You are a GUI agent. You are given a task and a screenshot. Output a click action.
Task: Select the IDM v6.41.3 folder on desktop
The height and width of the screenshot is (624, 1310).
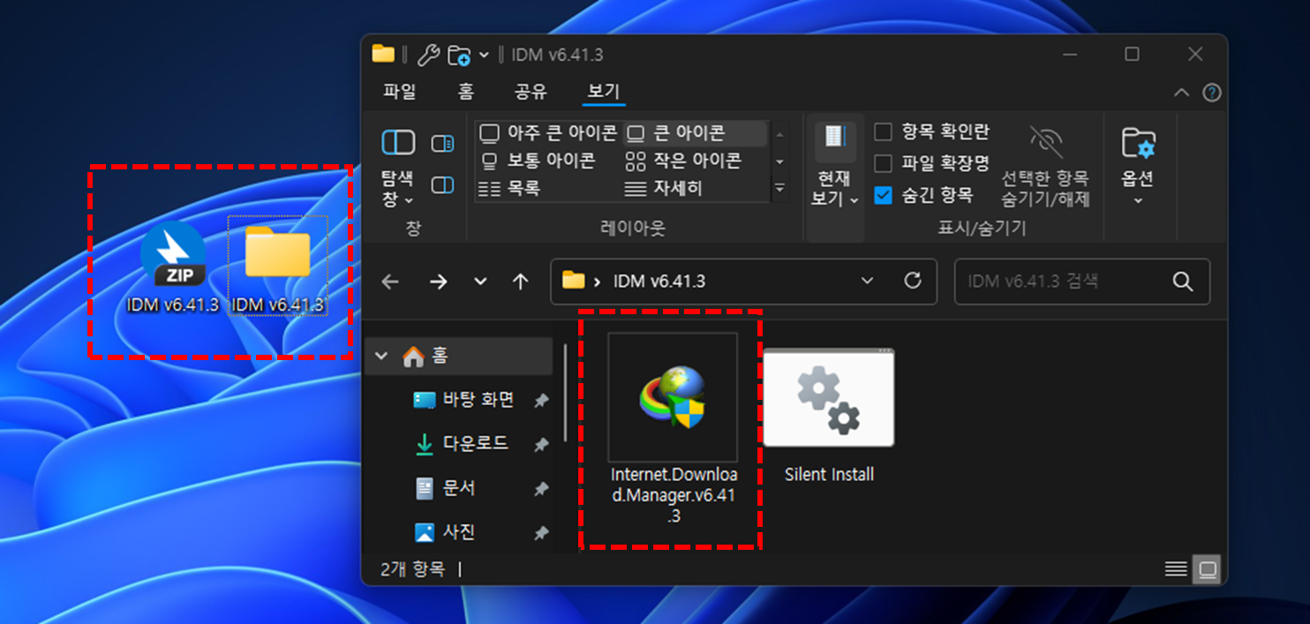[x=278, y=267]
